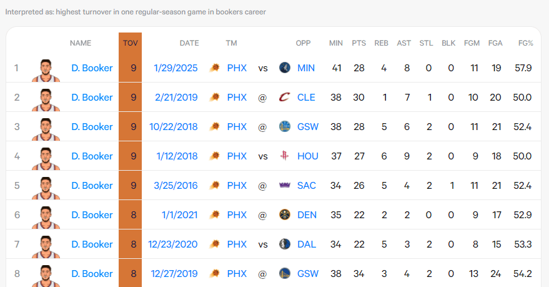
Task: Open the 12/23/2020 game link
Action: pyautogui.click(x=173, y=244)
